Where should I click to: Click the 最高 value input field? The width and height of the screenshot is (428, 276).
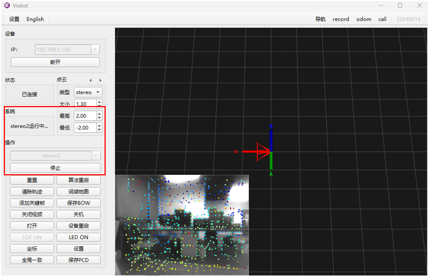coord(84,116)
